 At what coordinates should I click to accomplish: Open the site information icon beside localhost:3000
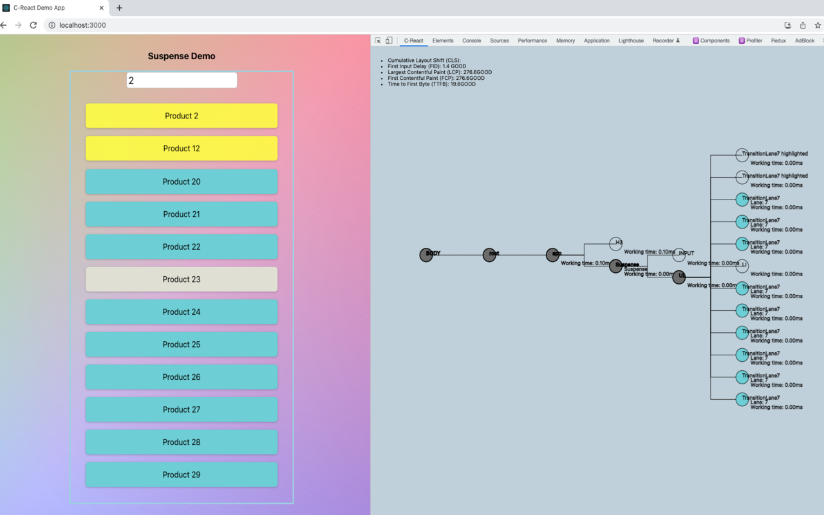tap(51, 25)
